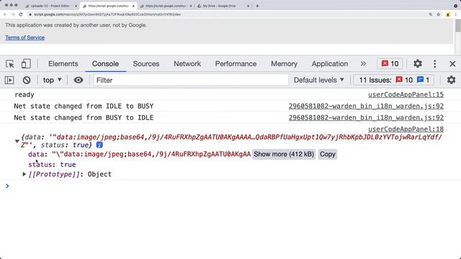Click 'Net state changed from BUSY to IDLE'
Image resolution: width=461 pixels, height=259 pixels.
pyautogui.click(x=84, y=117)
